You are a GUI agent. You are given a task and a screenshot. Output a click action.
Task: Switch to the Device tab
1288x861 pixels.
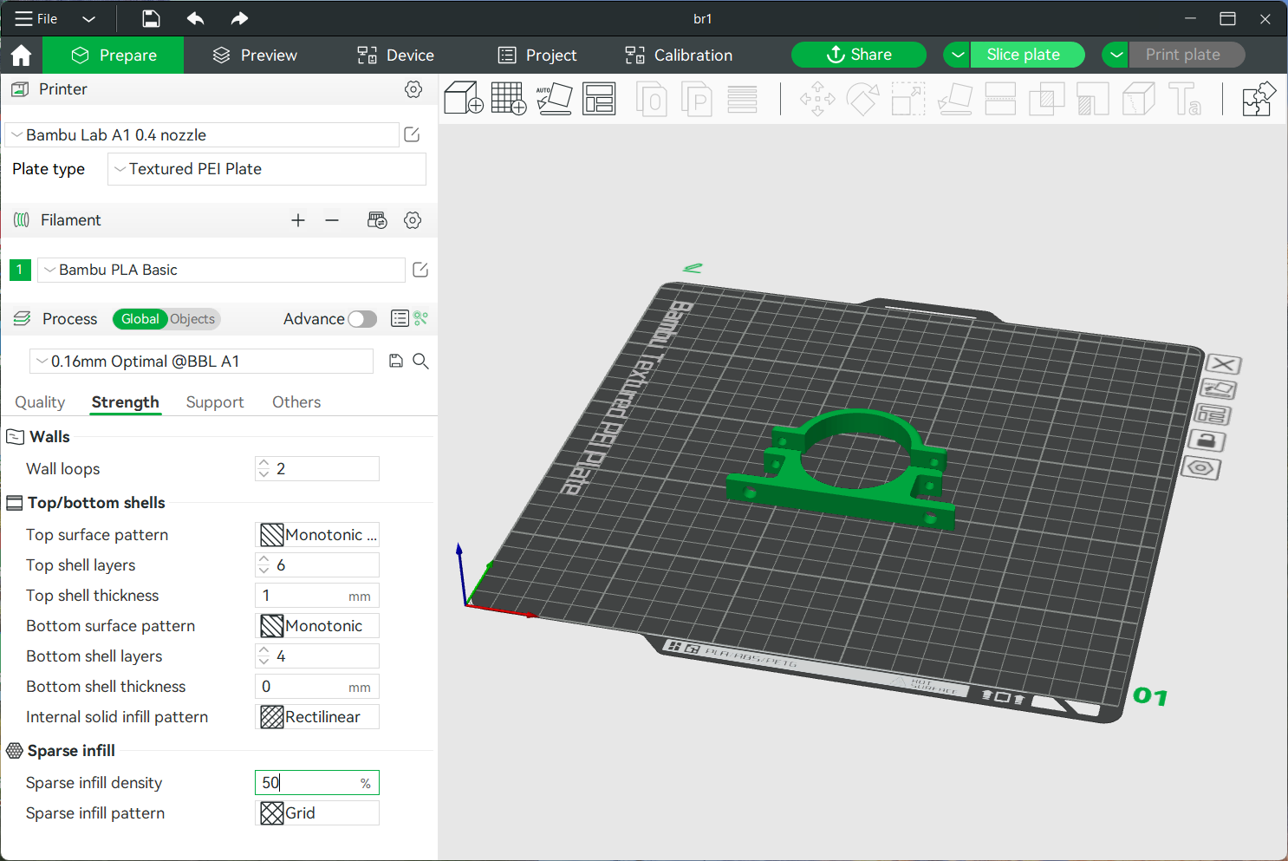395,55
